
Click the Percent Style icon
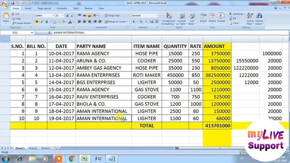click(141, 22)
